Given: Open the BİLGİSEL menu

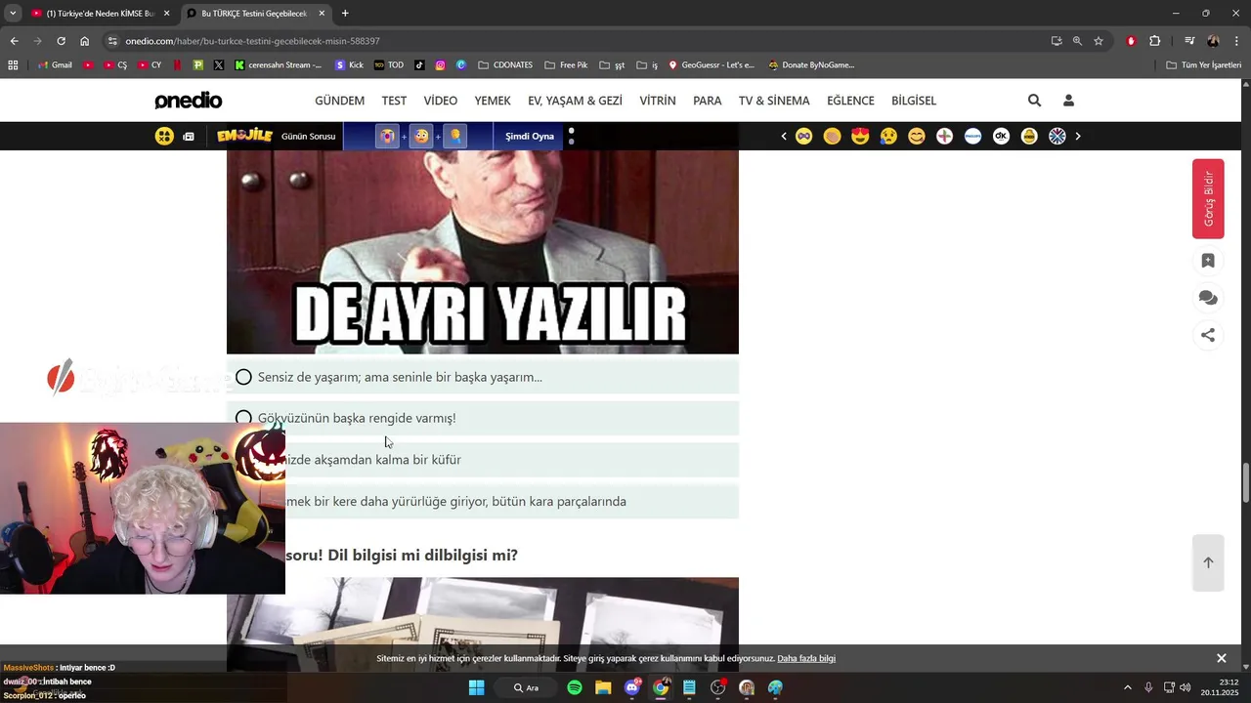Looking at the screenshot, I should click(914, 101).
